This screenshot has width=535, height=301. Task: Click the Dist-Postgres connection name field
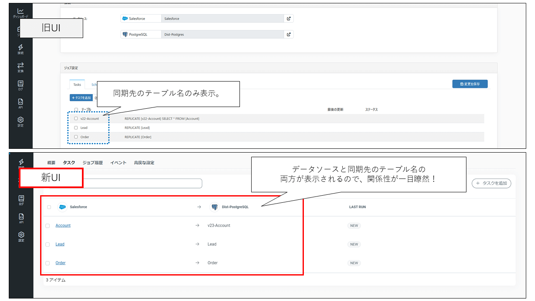click(222, 34)
